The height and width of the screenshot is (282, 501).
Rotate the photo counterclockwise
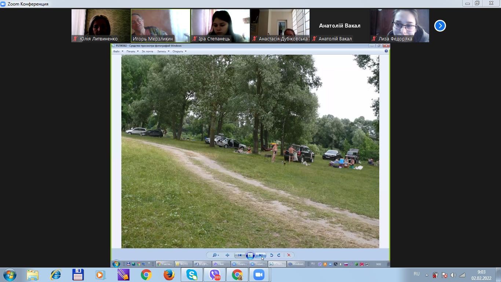(271, 255)
